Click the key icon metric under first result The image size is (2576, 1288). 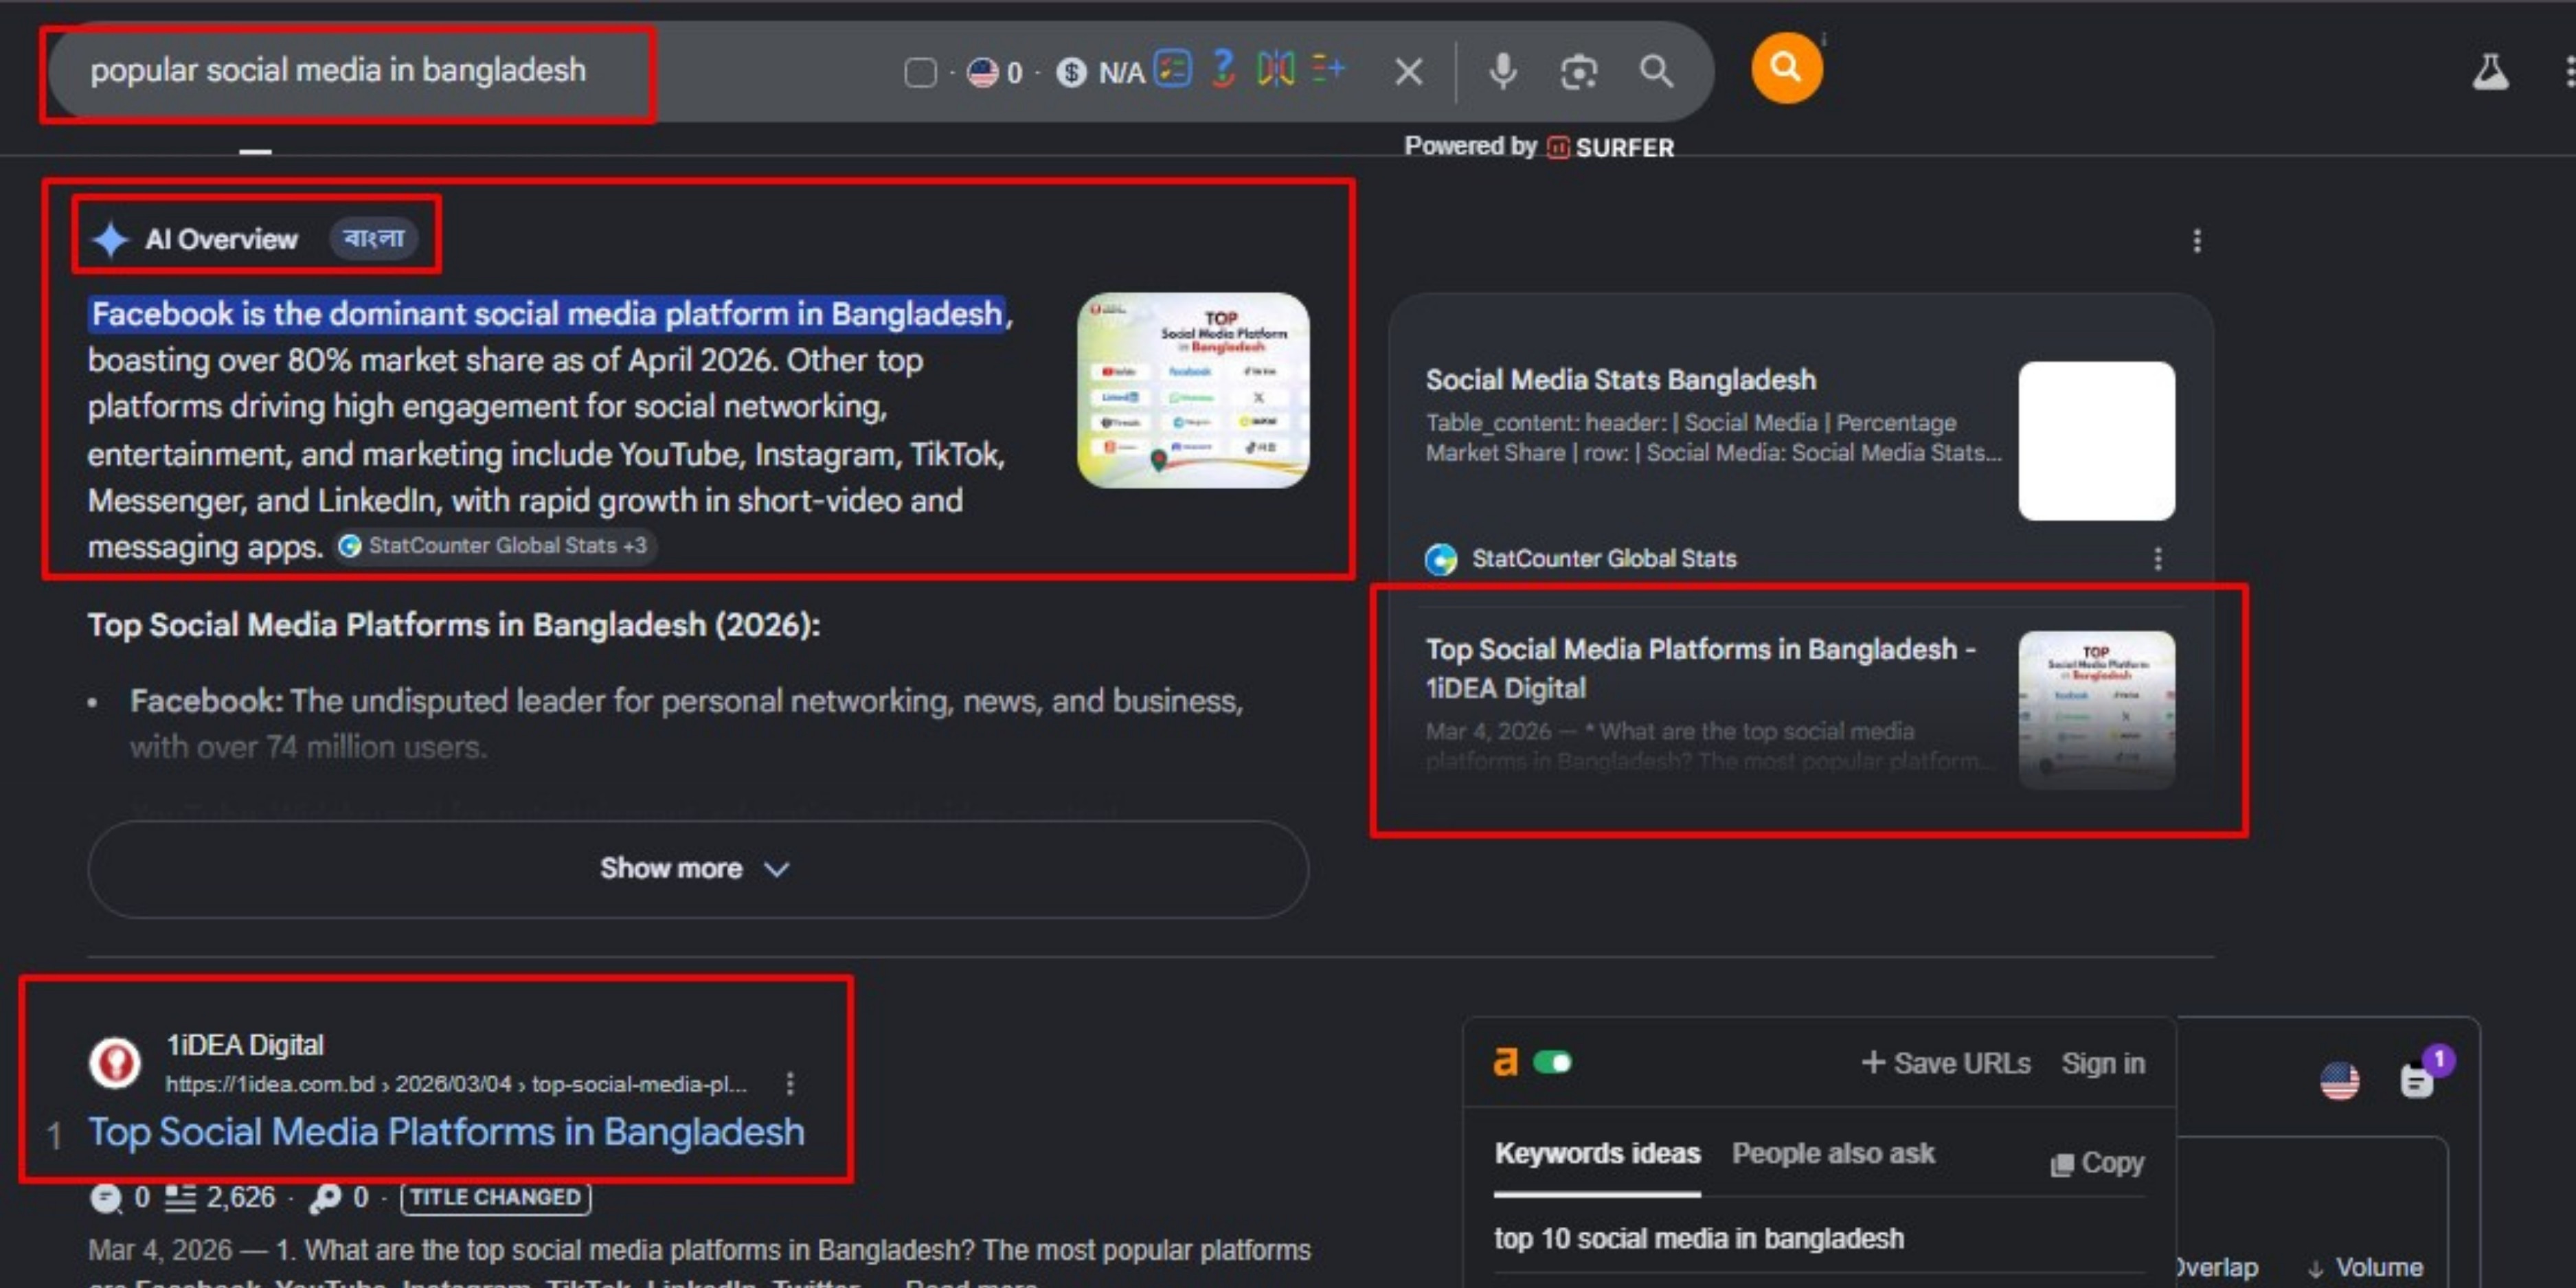pos(324,1197)
